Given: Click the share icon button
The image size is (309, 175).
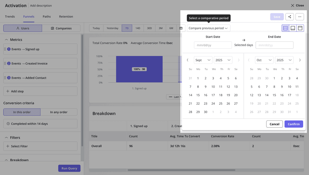Looking at the screenshot, I should pyautogui.click(x=290, y=17).
